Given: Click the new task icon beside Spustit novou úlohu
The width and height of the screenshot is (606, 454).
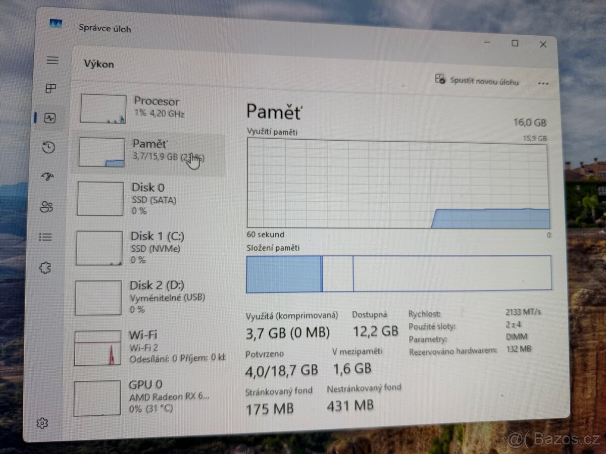Looking at the screenshot, I should [x=439, y=80].
